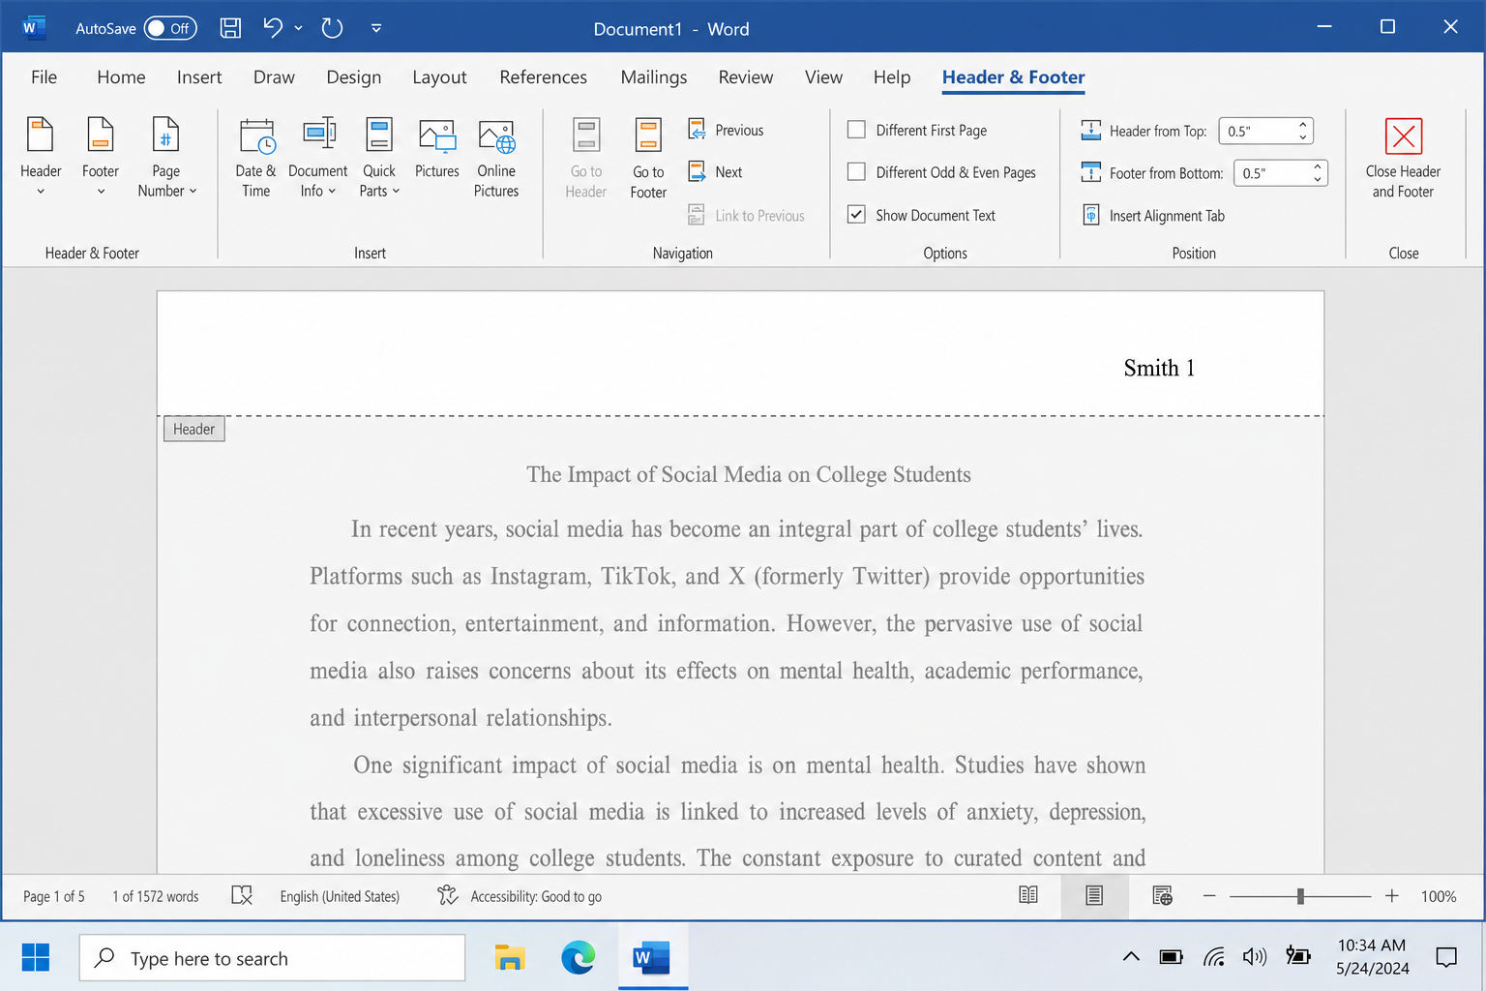The width and height of the screenshot is (1486, 991).
Task: Undo the last action
Action: point(273,28)
